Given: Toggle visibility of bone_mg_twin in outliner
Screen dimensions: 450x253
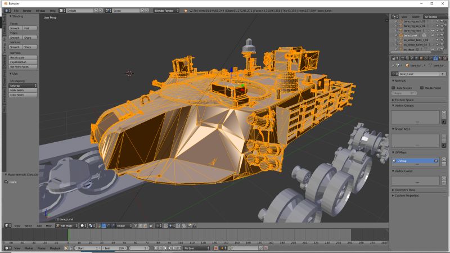Looking at the screenshot, I should point(433,30).
